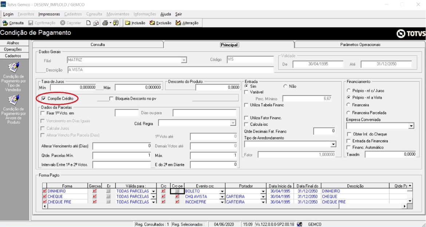
Task: Click the Exclusão toolbar button
Action: coord(160,23)
